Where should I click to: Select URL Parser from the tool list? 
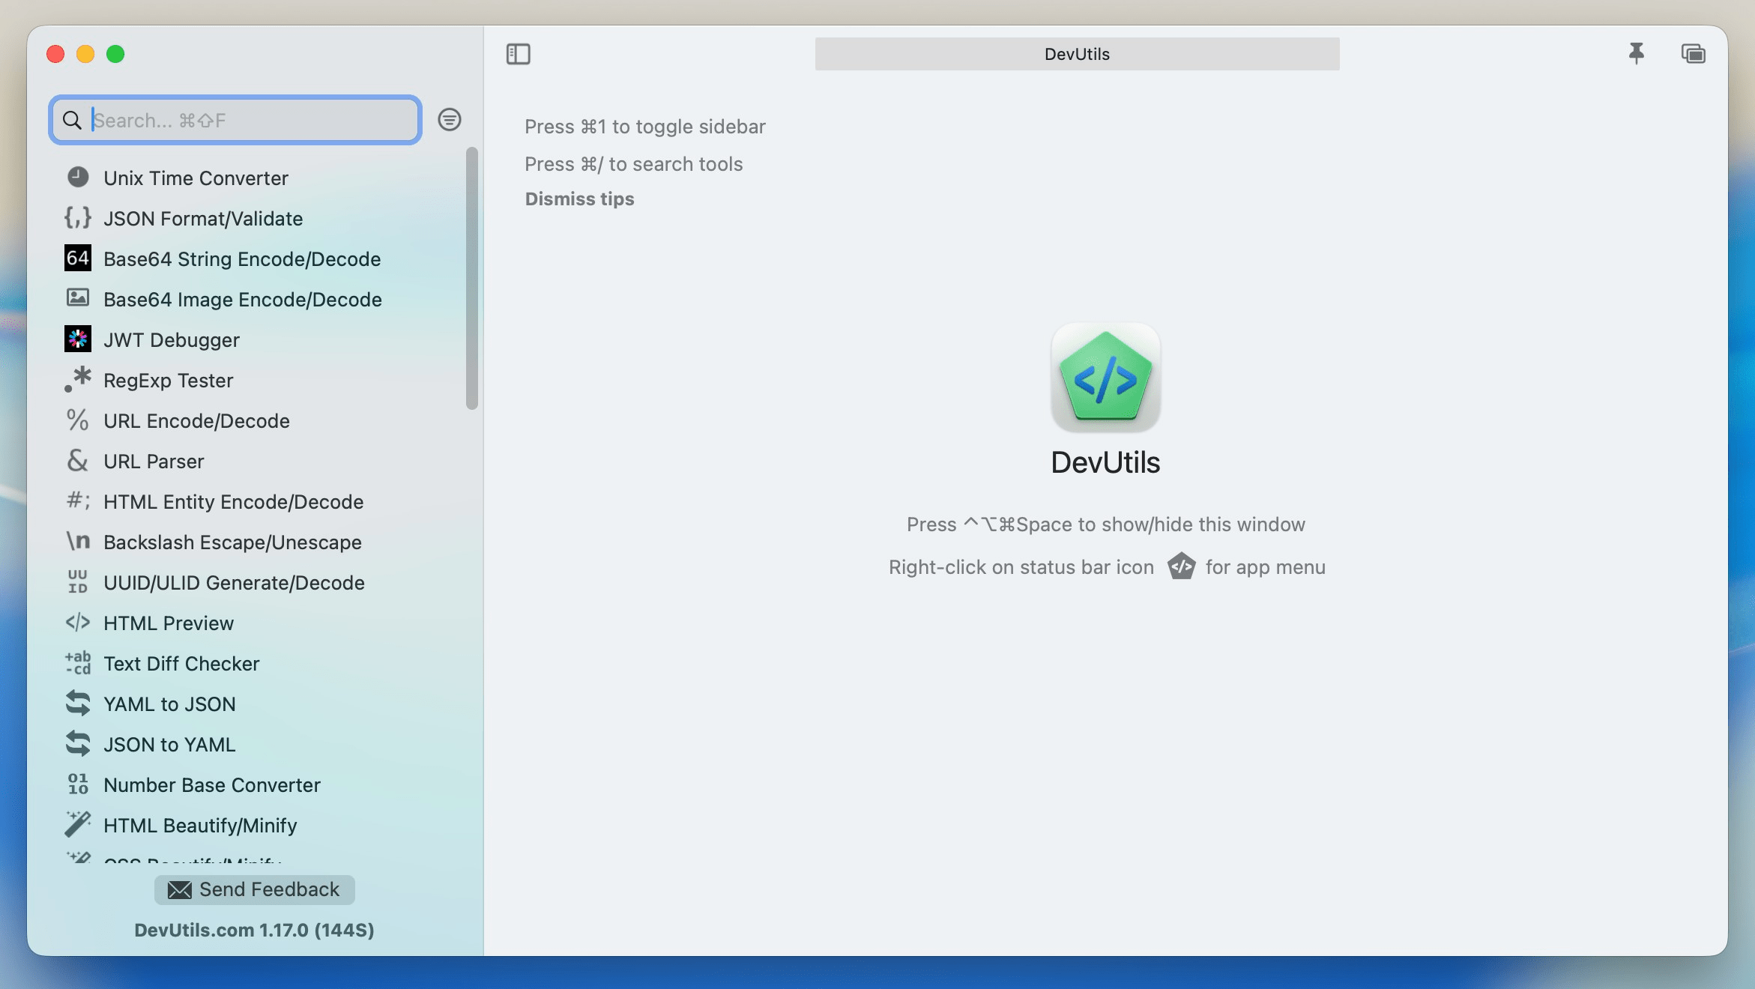coord(153,461)
